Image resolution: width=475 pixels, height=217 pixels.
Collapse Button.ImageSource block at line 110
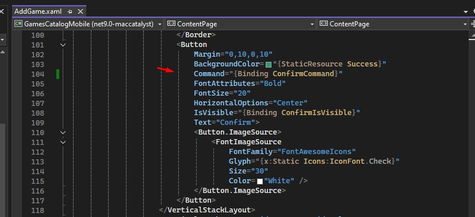coord(63,132)
